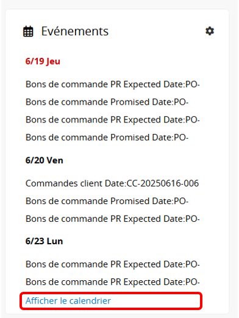Open Promised Date entry under 6/20 Ven

tap(107, 201)
